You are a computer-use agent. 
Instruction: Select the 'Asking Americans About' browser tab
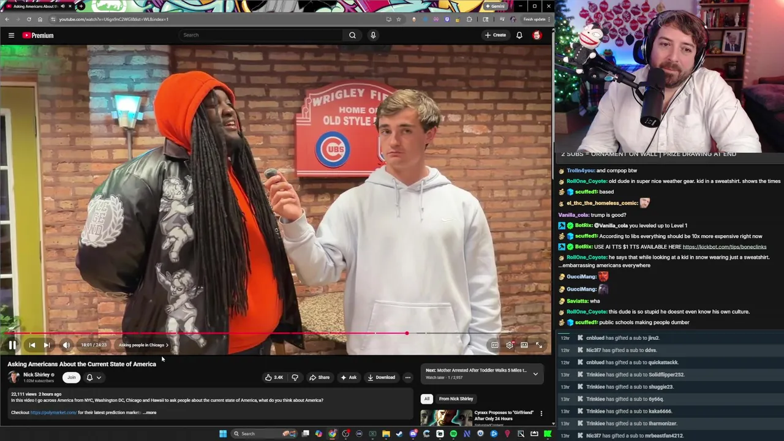(39, 6)
